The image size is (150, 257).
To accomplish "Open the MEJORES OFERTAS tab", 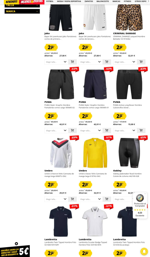I will pyautogui.click(x=32, y=2).
